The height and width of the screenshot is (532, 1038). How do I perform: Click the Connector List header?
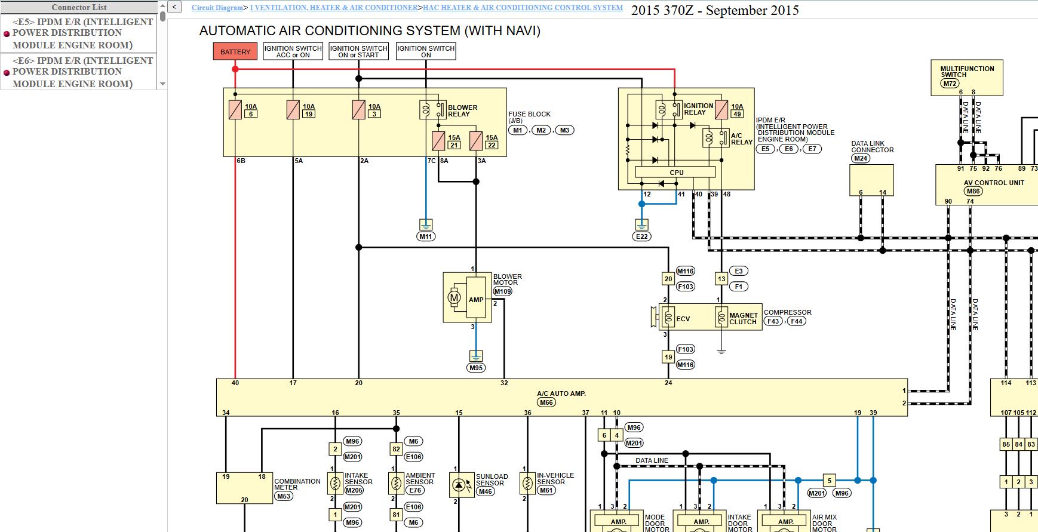tap(79, 7)
